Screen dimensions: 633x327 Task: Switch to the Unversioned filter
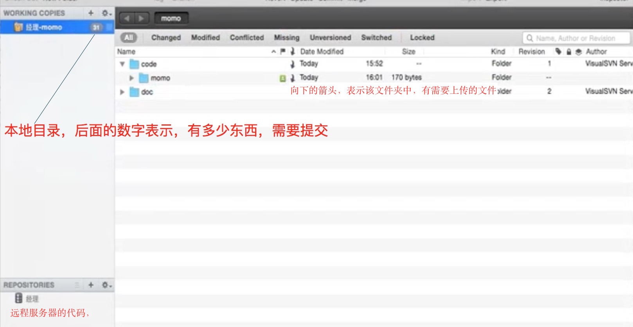[x=331, y=38]
